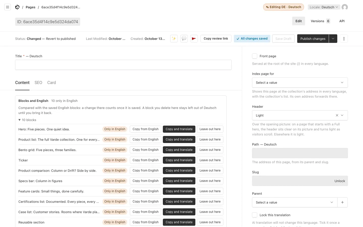363x227 pixels.
Task: Click the Payload logo home icon
Action: point(17,7)
